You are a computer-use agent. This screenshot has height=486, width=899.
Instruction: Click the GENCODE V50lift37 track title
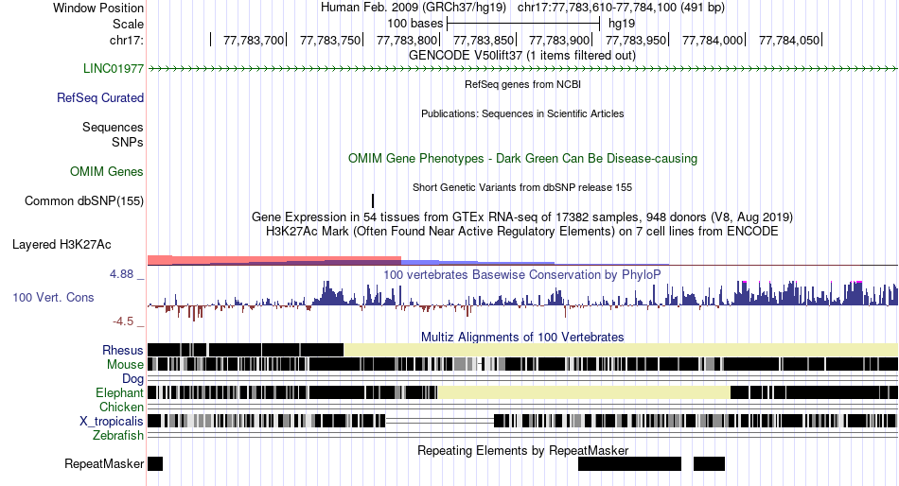pos(522,56)
